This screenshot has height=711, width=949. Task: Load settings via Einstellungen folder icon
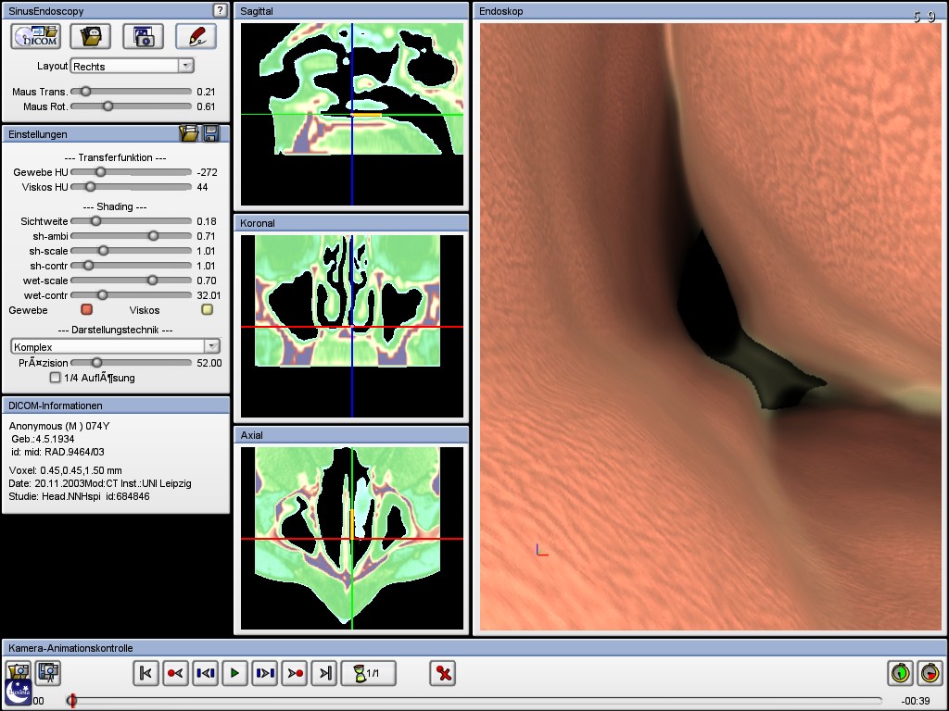(189, 134)
